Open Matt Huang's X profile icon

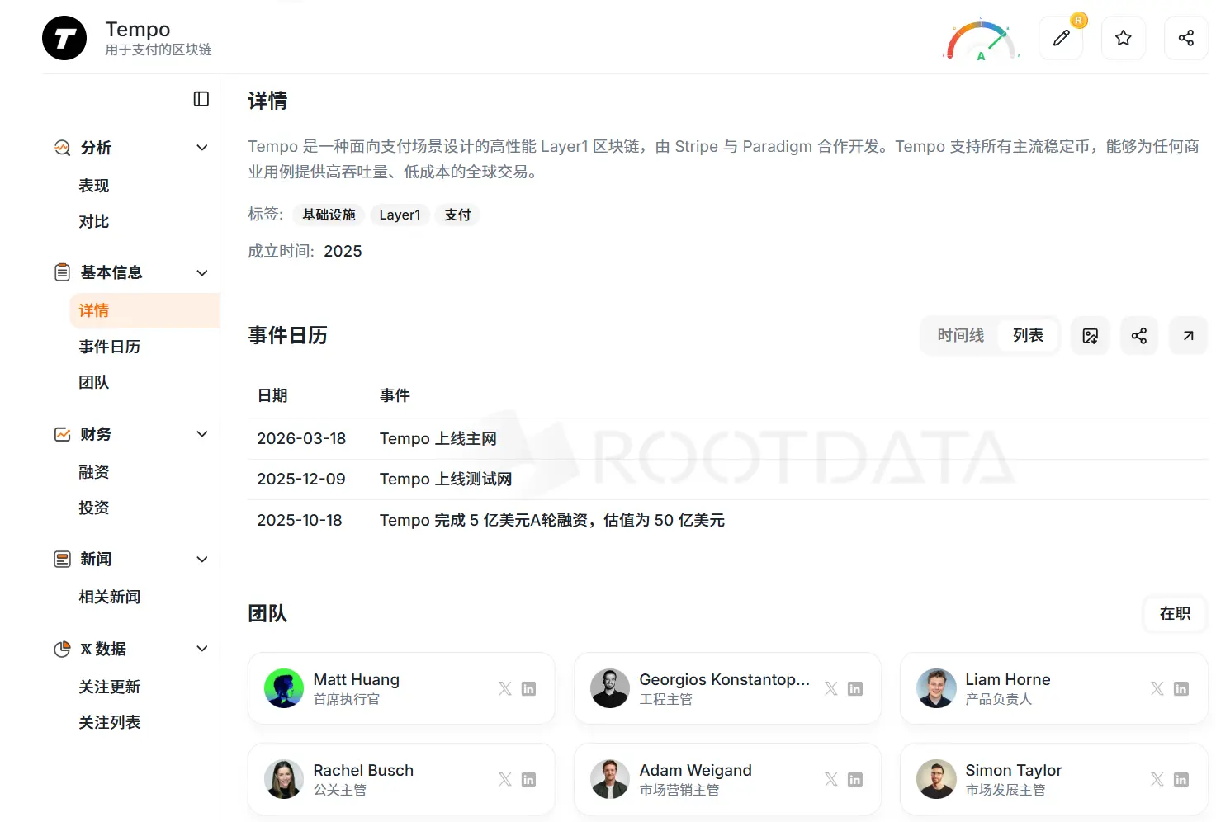[x=505, y=688]
